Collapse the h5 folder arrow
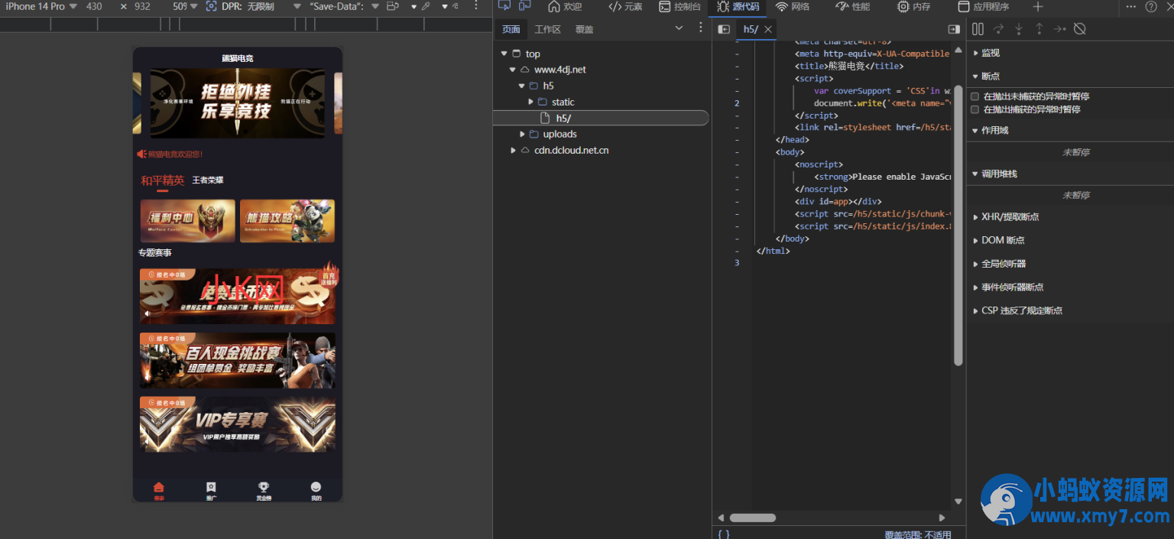This screenshot has height=539, width=1174. point(522,86)
